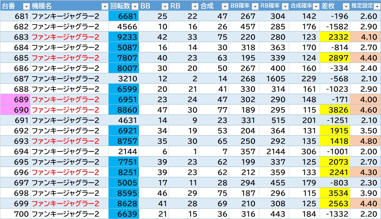Open the 台番 column filter dropdown

[26, 6]
